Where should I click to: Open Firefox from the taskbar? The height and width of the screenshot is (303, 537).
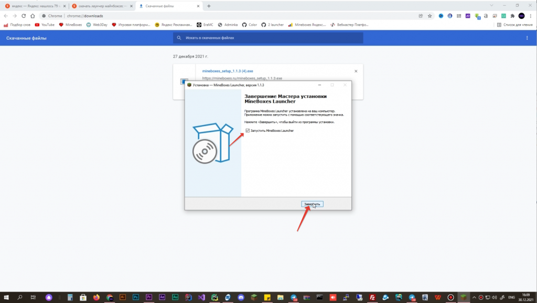[96, 297]
